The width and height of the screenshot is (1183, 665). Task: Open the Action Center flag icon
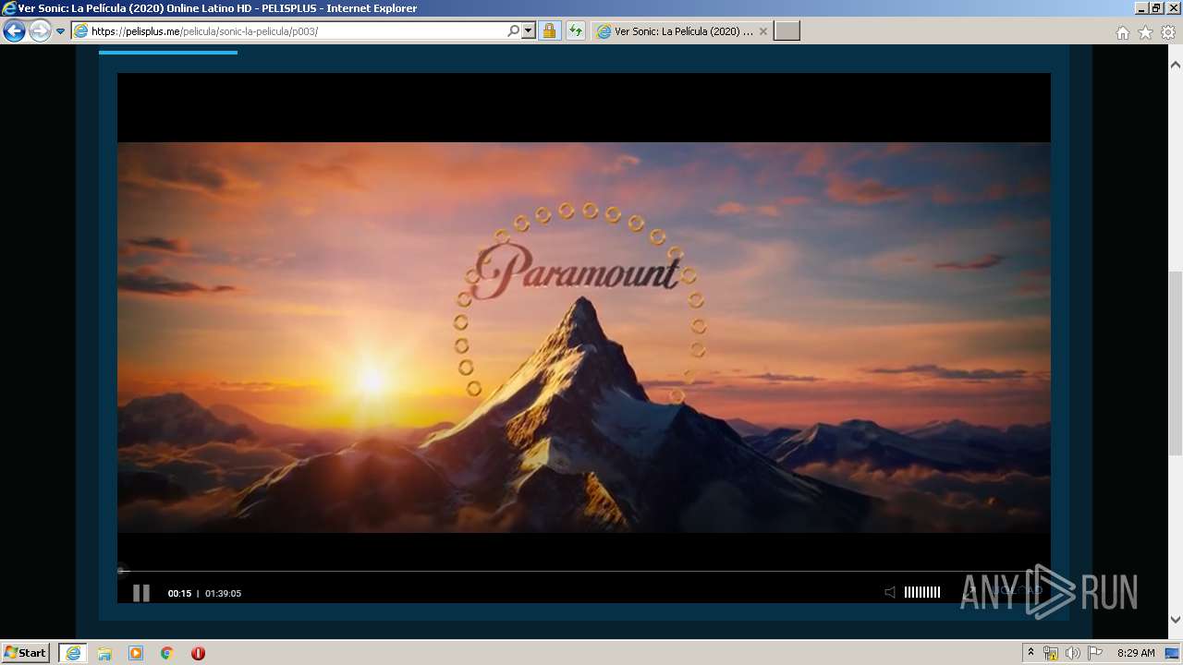coord(1095,653)
